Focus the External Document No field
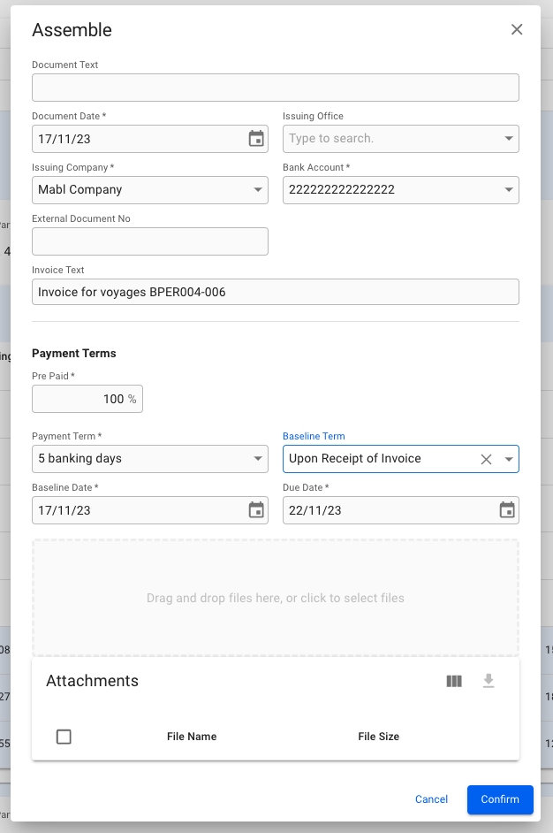 pyautogui.click(x=149, y=241)
